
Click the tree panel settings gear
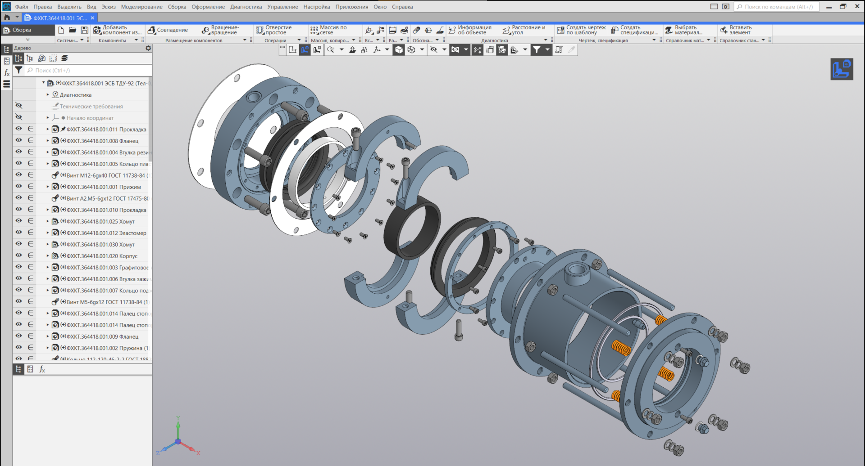pyautogui.click(x=148, y=48)
